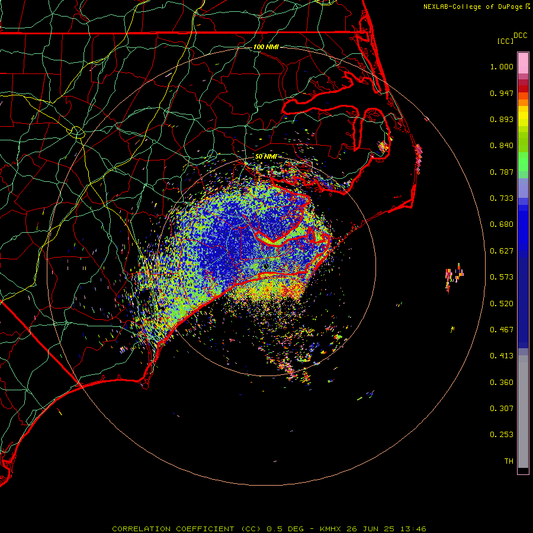Select the 0.680 scale value
This screenshot has height=533, width=533.
(502, 224)
